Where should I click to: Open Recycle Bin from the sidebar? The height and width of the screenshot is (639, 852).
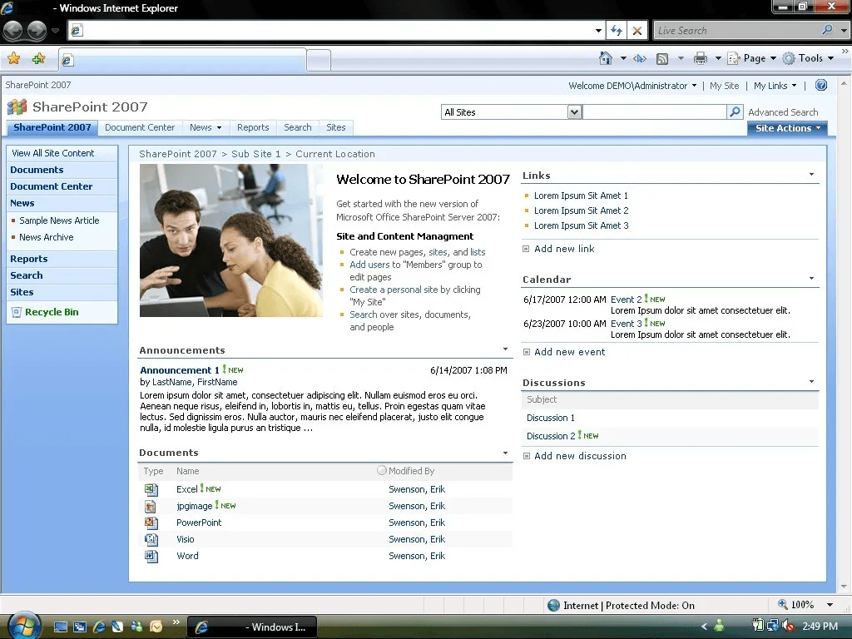pyautogui.click(x=51, y=312)
